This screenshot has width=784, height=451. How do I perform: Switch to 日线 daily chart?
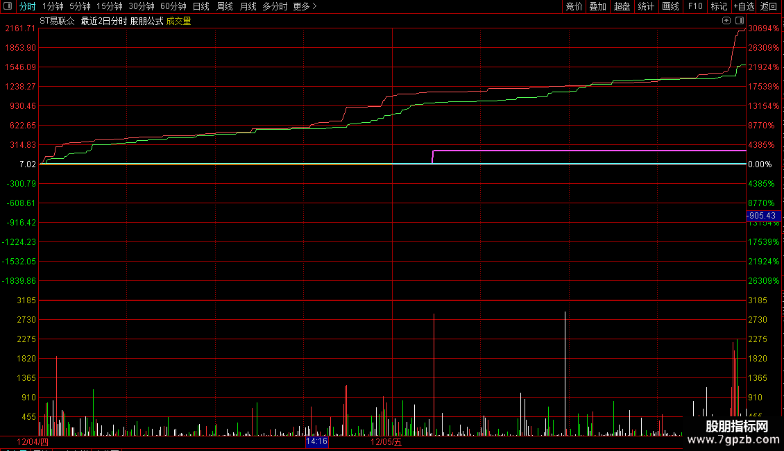[x=201, y=6]
